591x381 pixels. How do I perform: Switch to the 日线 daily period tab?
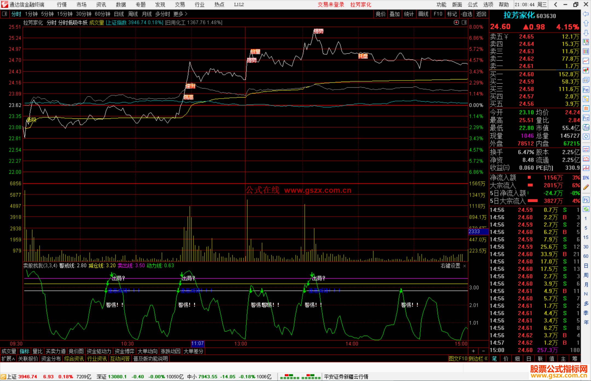coord(119,14)
